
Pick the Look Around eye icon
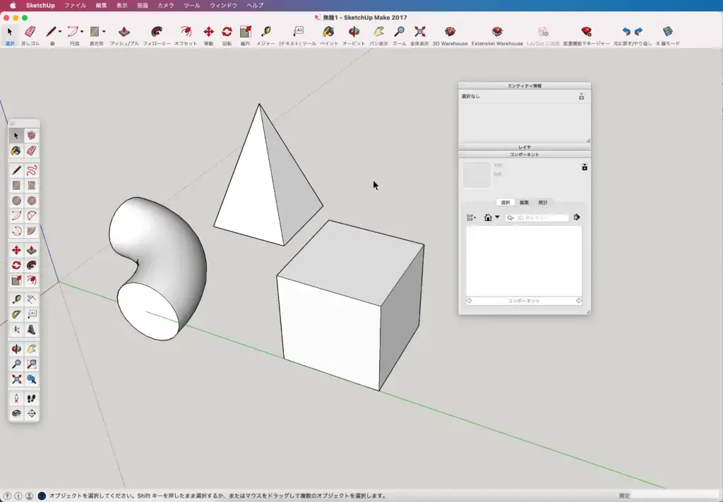pos(16,414)
